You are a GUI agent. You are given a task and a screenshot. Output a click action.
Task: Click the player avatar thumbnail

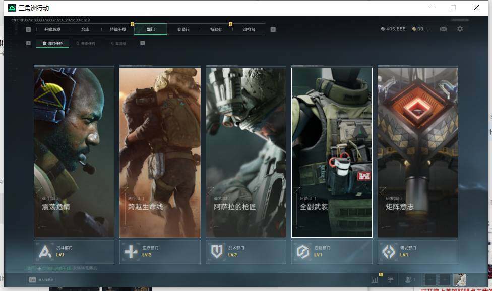click(x=459, y=280)
